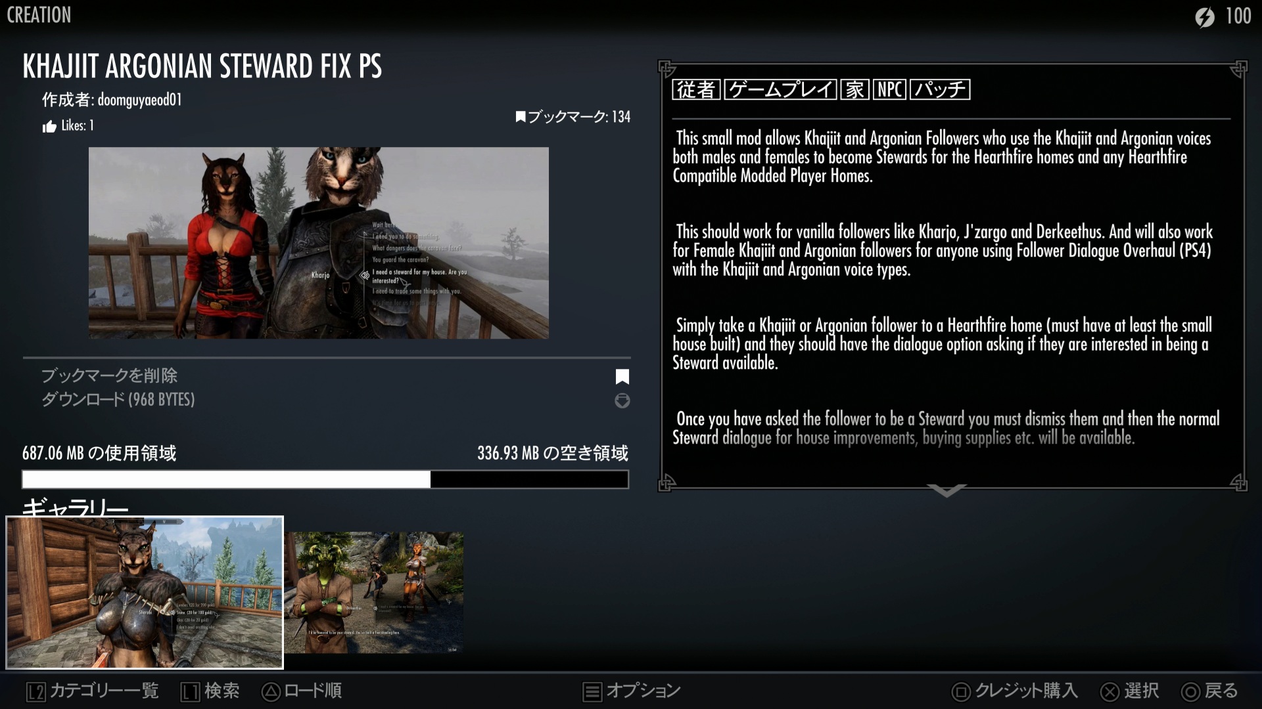Toggle the white bookmark flag
The image size is (1262, 709).
pyautogui.click(x=622, y=377)
